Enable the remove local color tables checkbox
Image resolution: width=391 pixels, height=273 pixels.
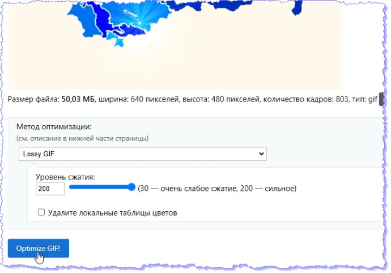[41, 213]
